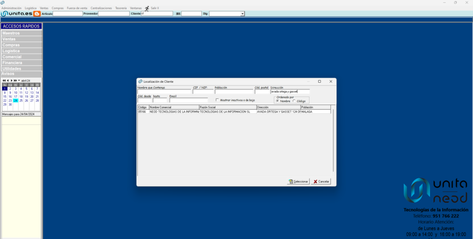Viewport: 473px width, 239px height.
Task: Select Código sort order radio button
Action: tap(294, 101)
